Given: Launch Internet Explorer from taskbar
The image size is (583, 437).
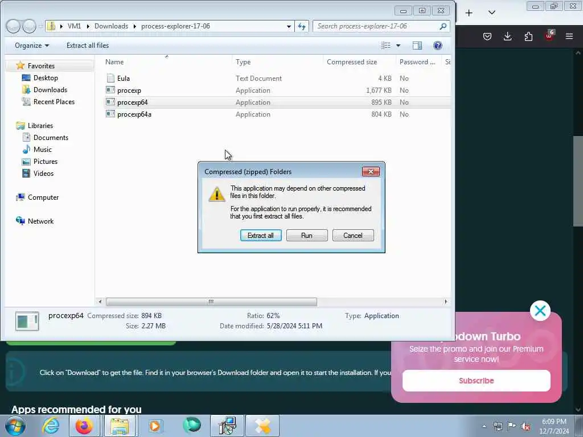Looking at the screenshot, I should tap(50, 426).
